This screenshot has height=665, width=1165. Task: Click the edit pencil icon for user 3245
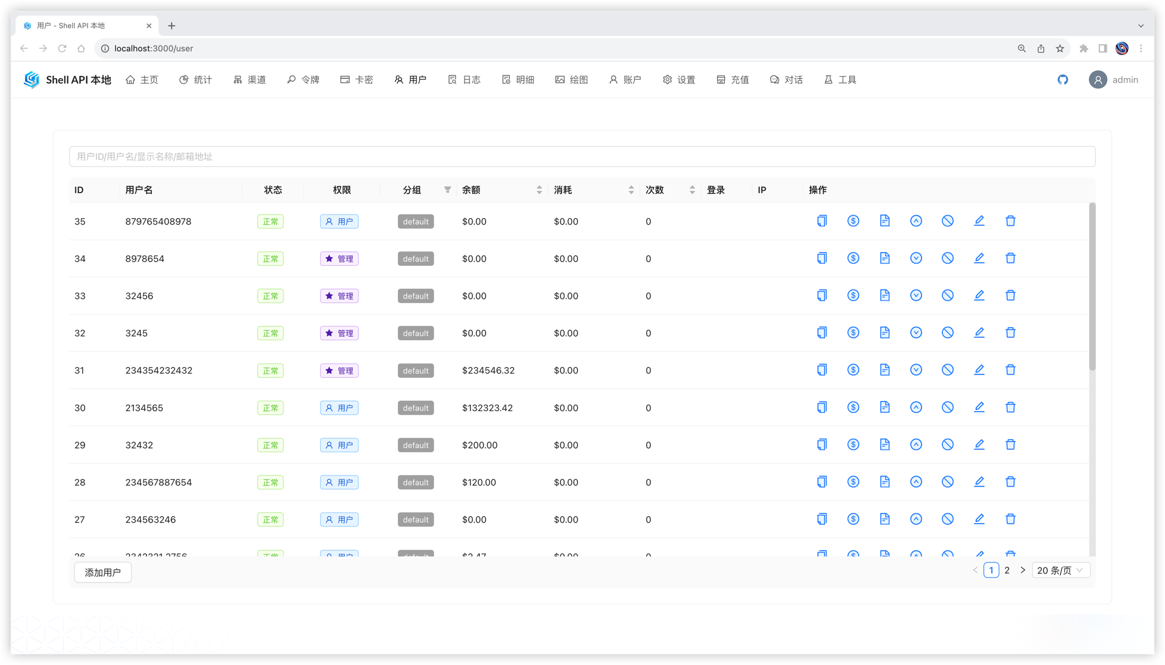point(979,332)
